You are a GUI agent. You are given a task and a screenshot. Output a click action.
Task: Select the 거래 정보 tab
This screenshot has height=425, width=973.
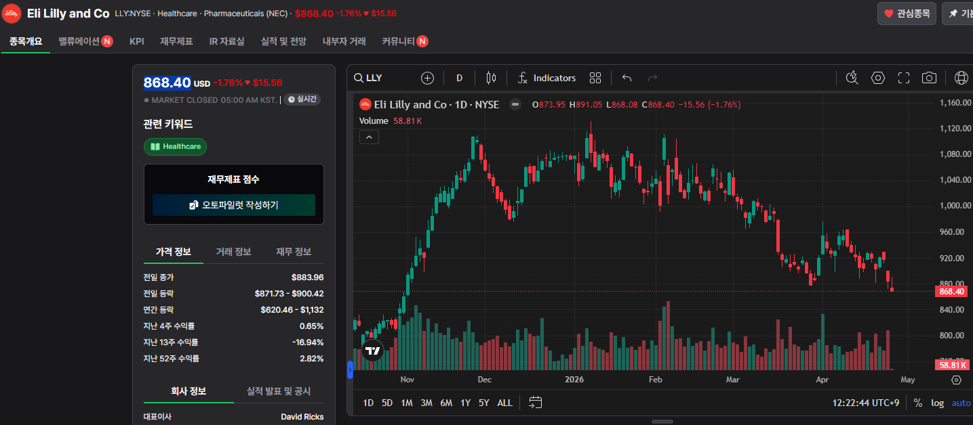pyautogui.click(x=233, y=252)
